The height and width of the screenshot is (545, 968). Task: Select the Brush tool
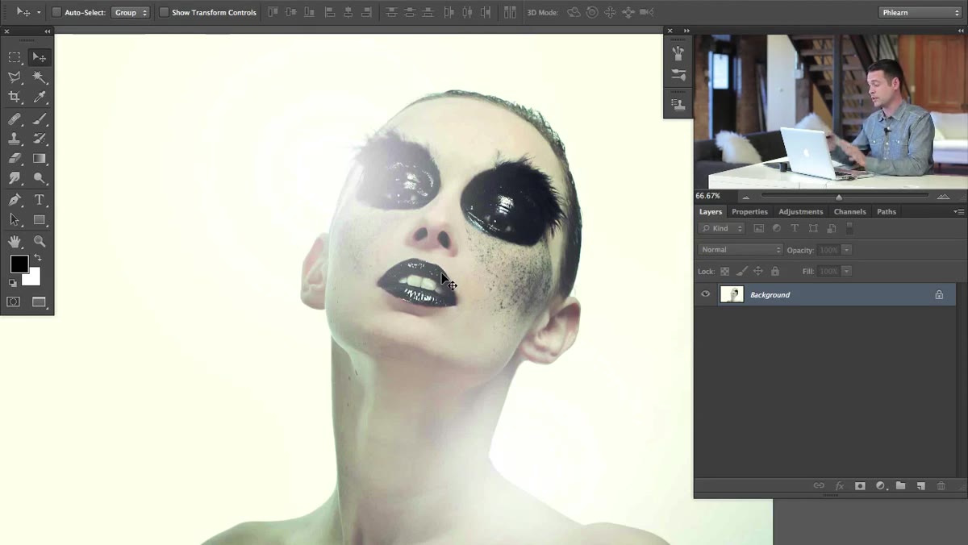pos(39,119)
